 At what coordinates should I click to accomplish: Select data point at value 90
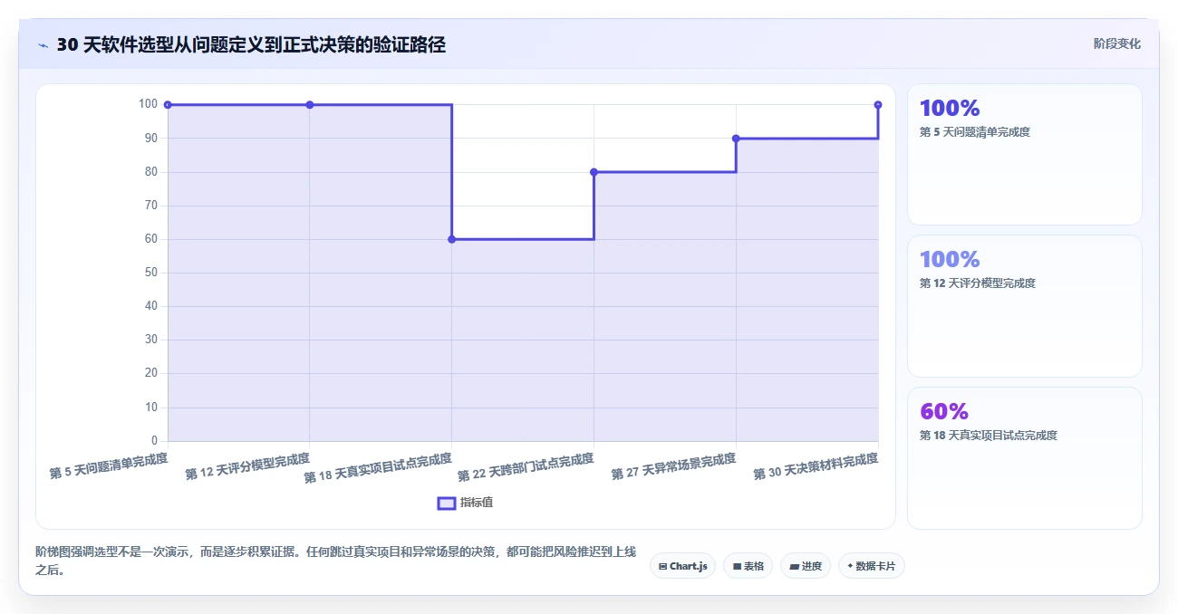pyautogui.click(x=736, y=139)
